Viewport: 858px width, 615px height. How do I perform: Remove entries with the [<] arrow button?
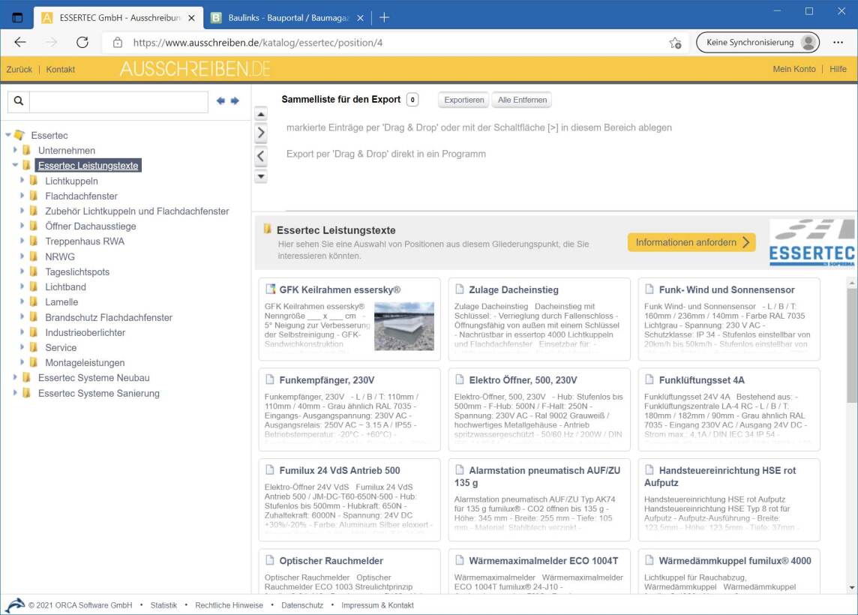[261, 156]
